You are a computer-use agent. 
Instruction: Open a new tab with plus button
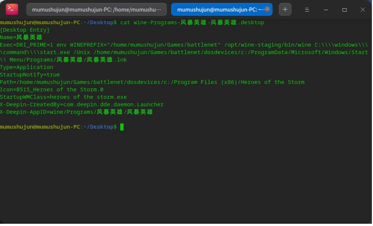(x=285, y=10)
